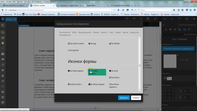Choose the fa-refresh icon option
197x111 pixels.
click(x=114, y=43)
